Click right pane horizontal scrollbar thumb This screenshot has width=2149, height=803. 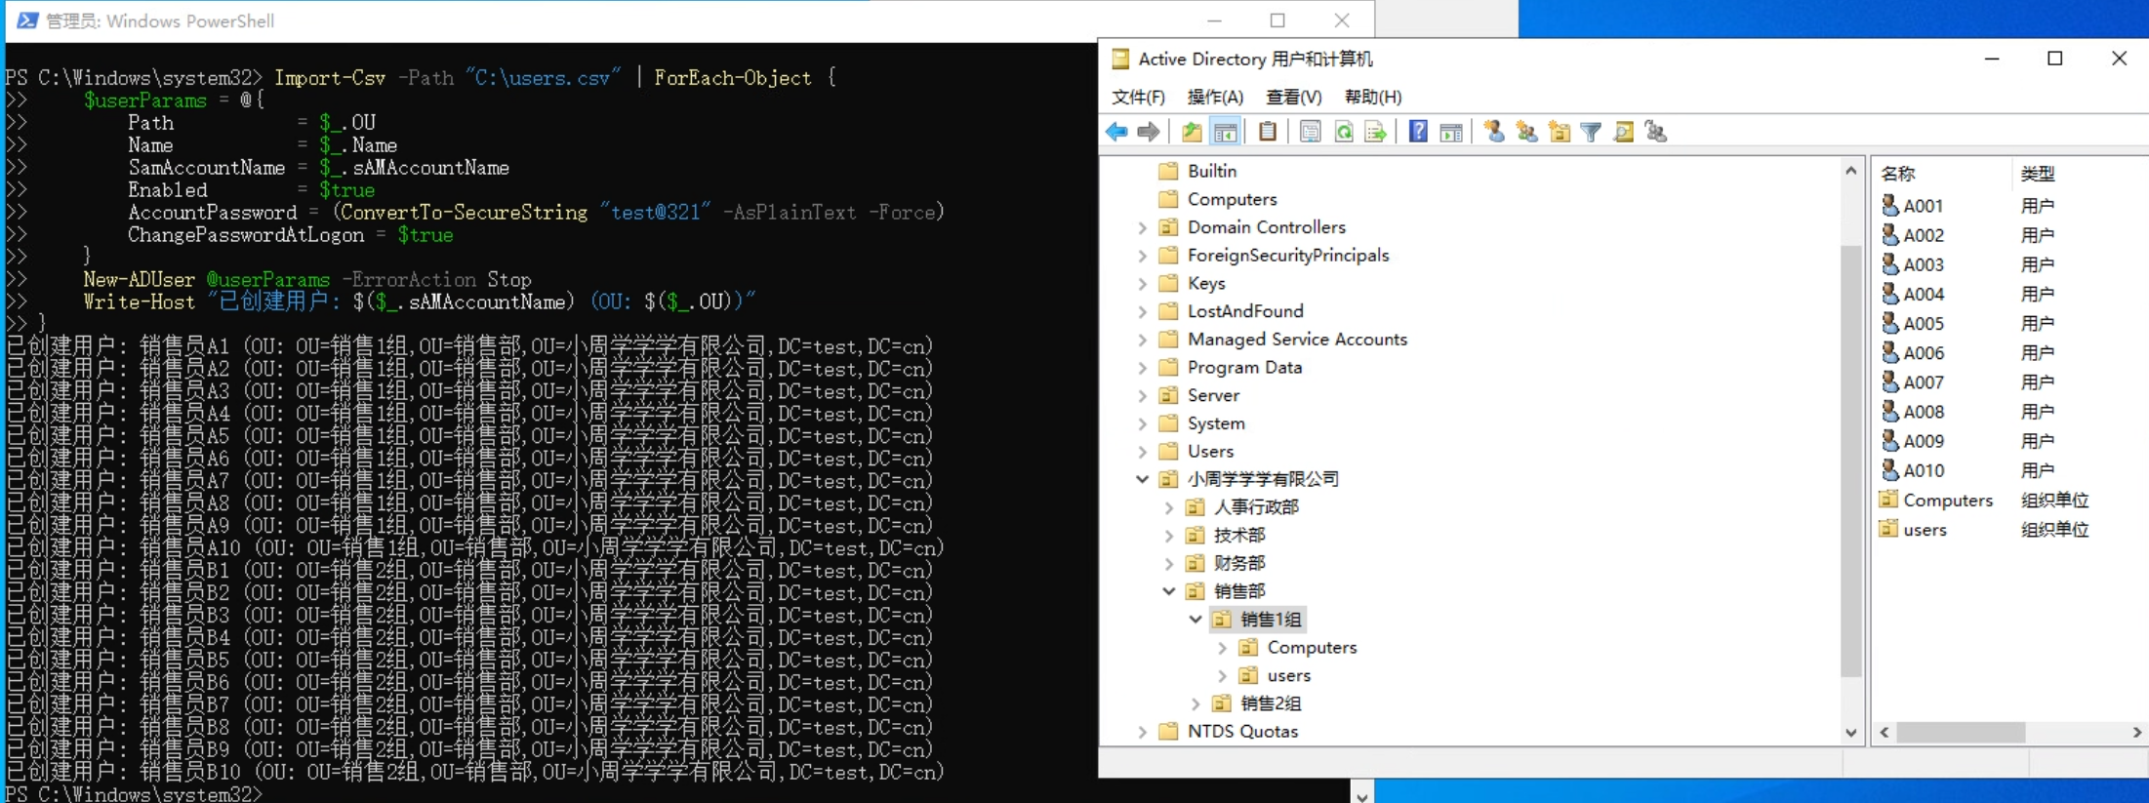[1960, 732]
